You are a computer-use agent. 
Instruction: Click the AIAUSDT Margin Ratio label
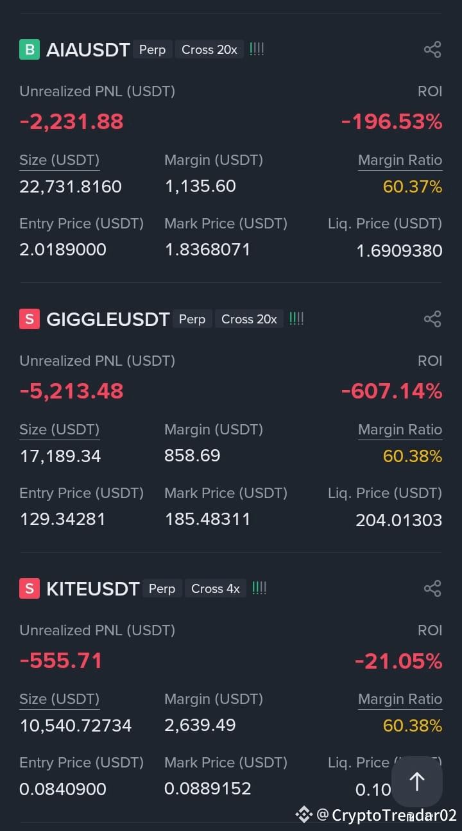coord(400,160)
